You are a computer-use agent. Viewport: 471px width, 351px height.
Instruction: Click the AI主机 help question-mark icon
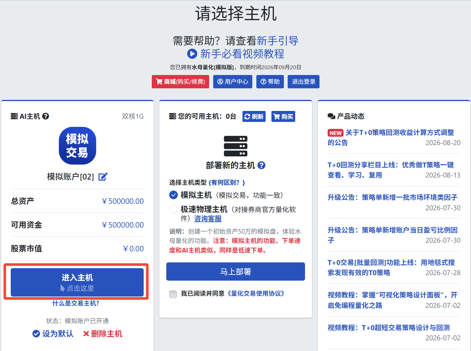[45, 116]
